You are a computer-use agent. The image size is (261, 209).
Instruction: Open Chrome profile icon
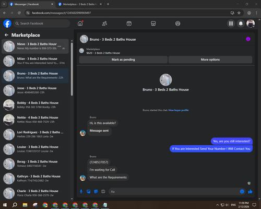(249, 13)
